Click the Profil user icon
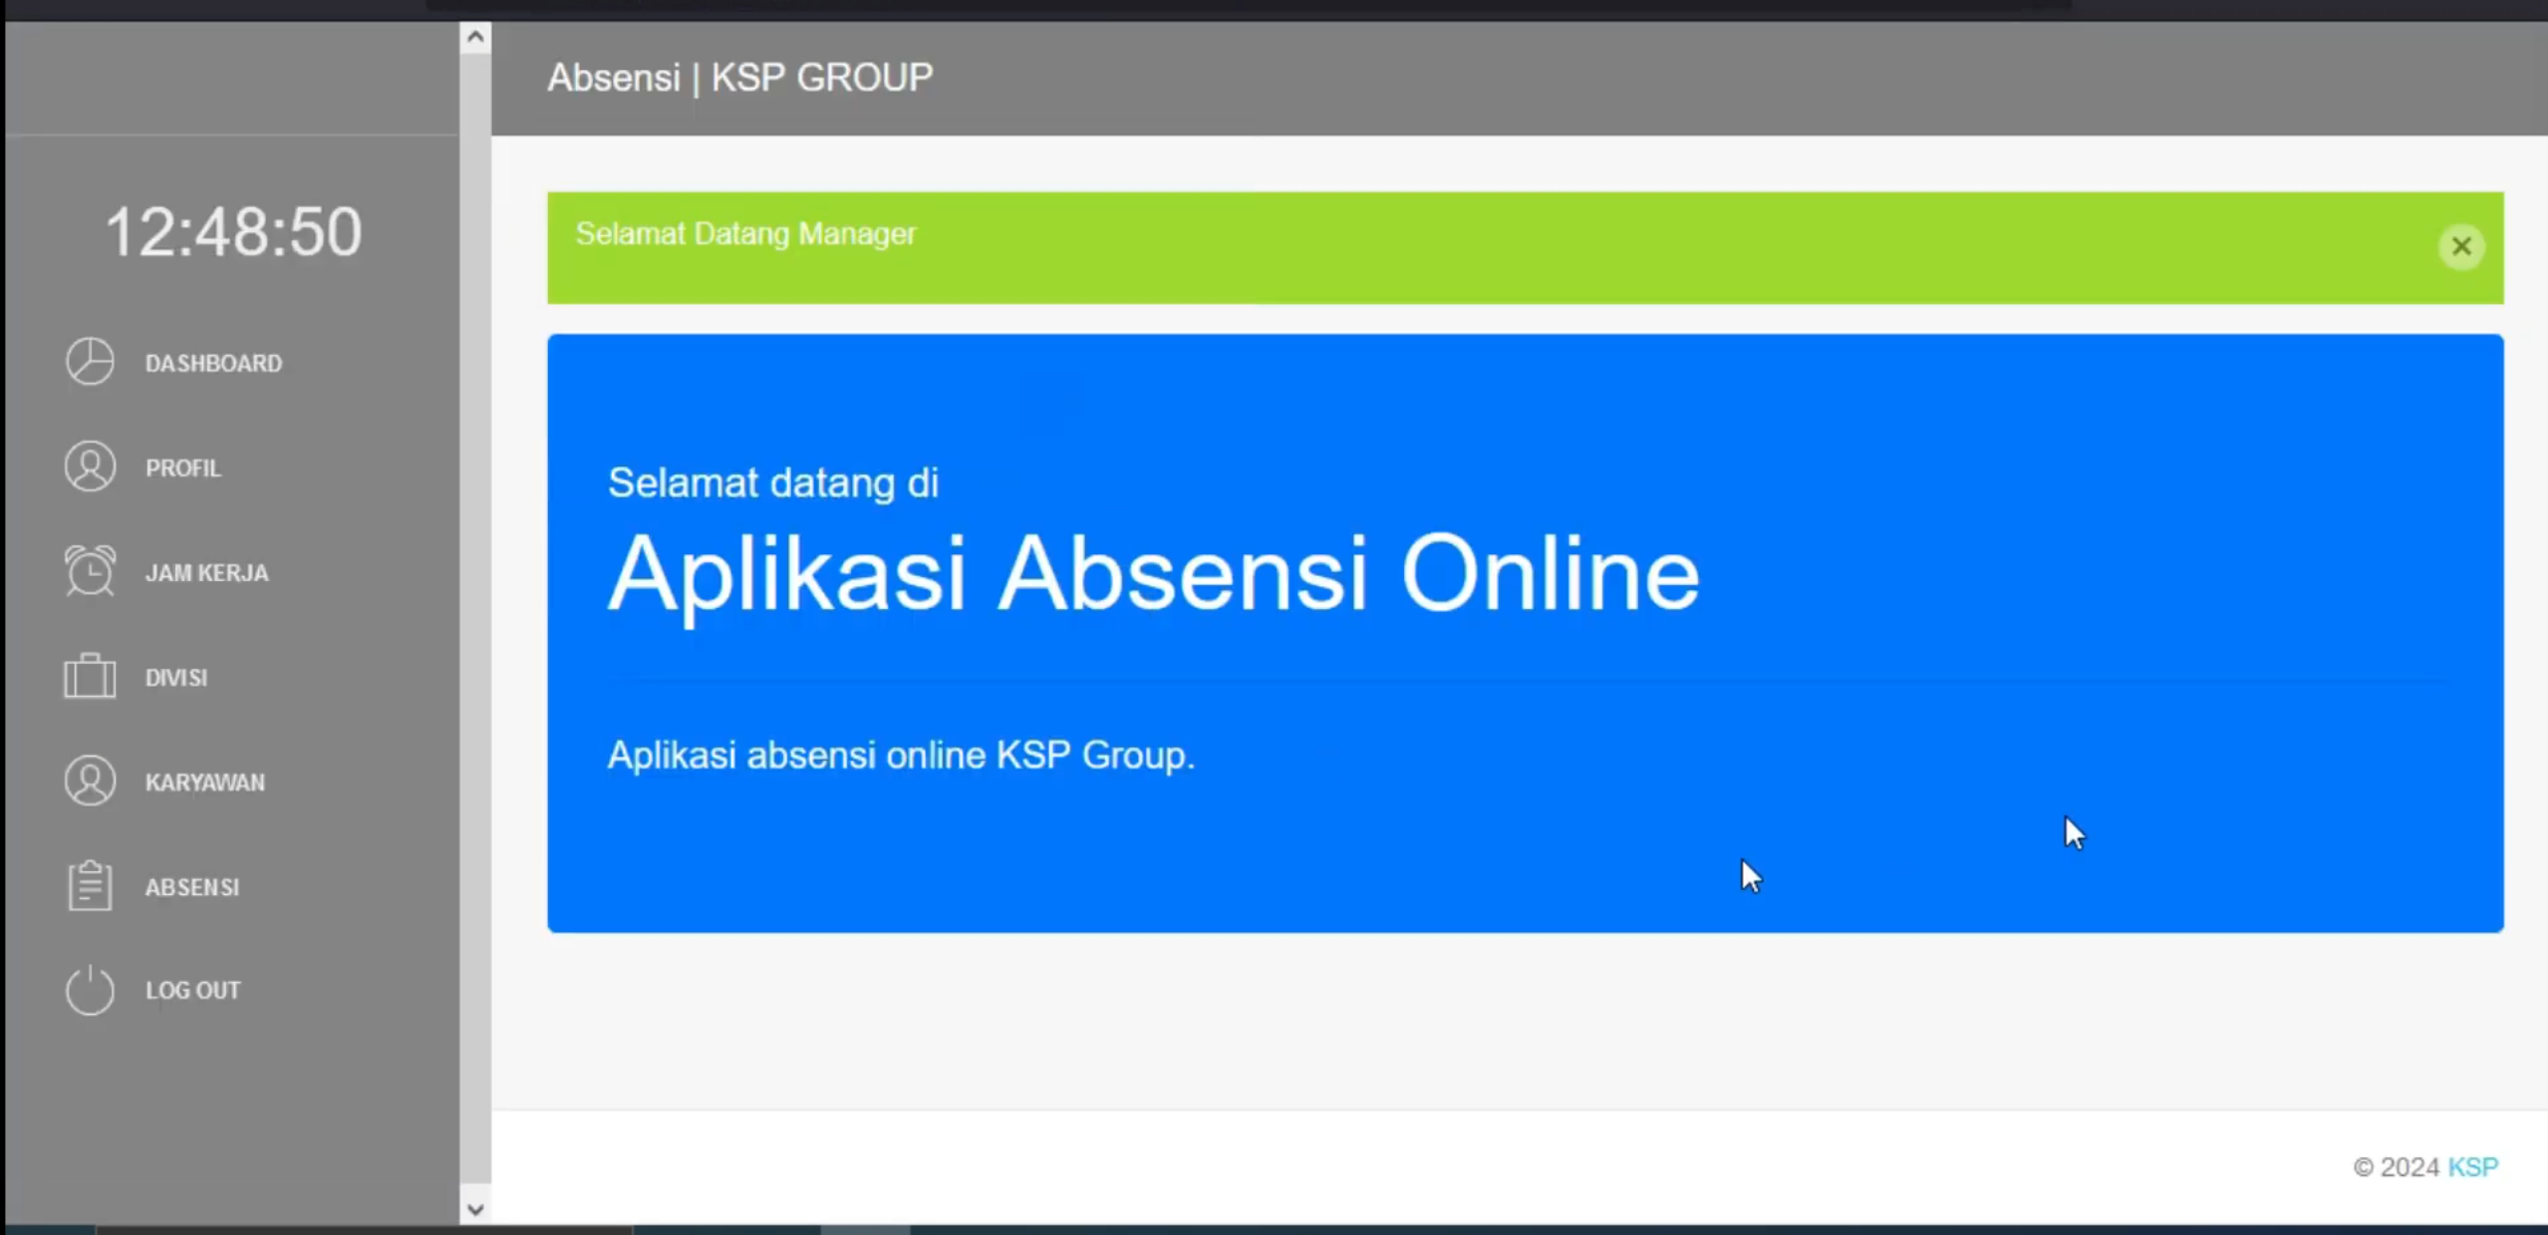Screen dimensions: 2548x1235 tap(90, 466)
